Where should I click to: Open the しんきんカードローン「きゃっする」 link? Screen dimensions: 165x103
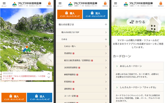point(138,87)
